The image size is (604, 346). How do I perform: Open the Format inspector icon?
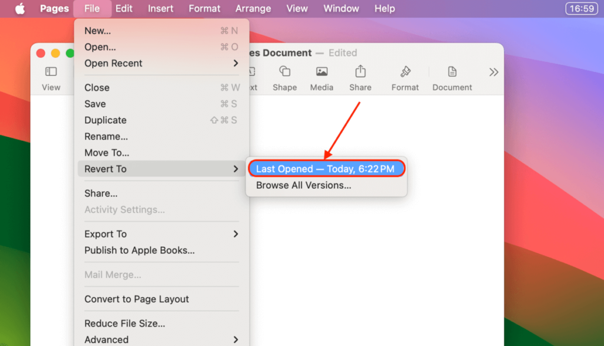tap(405, 77)
